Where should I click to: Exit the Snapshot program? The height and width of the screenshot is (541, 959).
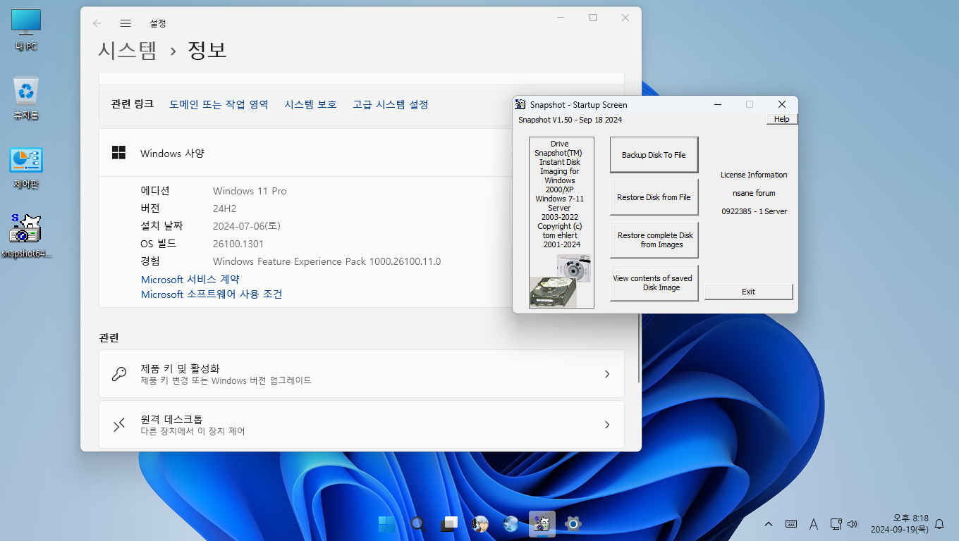(x=748, y=292)
